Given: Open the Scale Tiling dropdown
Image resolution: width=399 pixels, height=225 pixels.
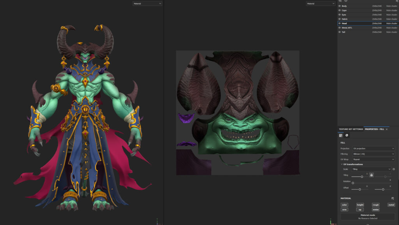Looking at the screenshot, I should 371,169.
